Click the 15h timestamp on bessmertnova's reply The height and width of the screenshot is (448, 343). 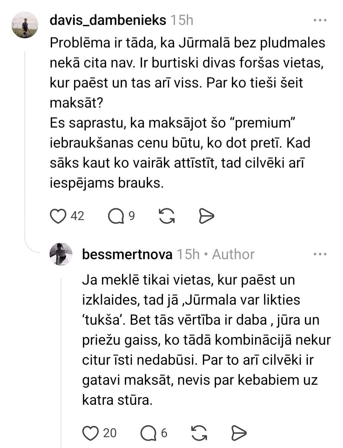coord(188,254)
